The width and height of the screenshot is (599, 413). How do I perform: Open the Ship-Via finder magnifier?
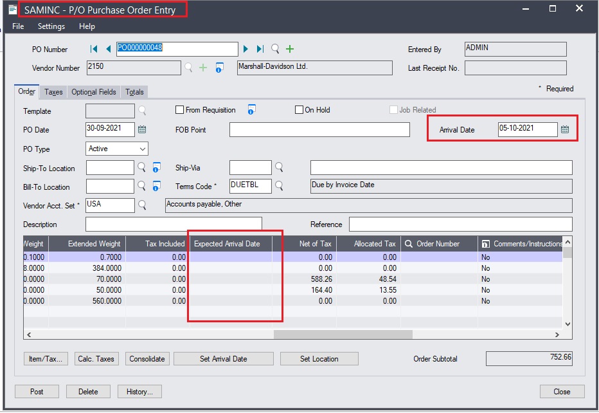279,167
